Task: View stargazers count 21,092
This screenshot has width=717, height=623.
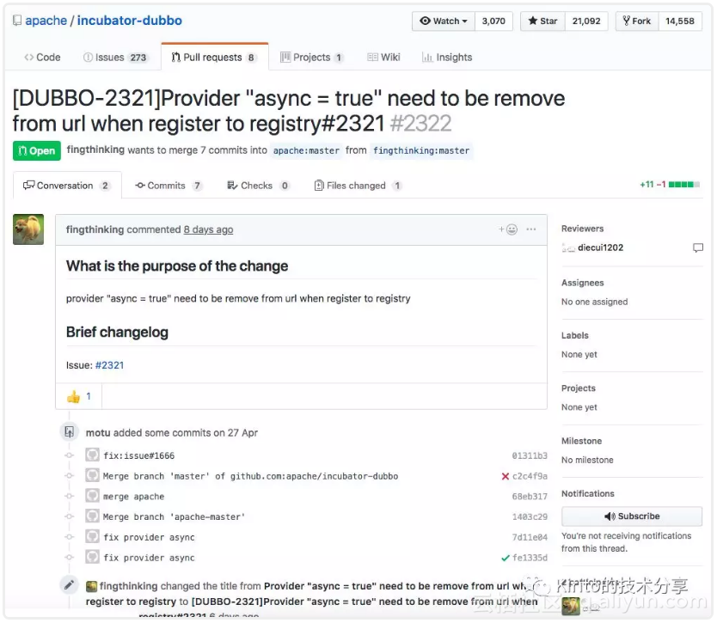Action: [586, 21]
